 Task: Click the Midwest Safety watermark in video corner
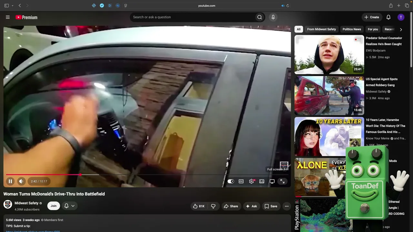pyautogui.click(x=284, y=166)
